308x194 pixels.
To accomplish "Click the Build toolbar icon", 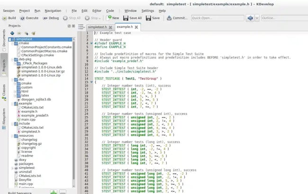I will coord(9,18).
